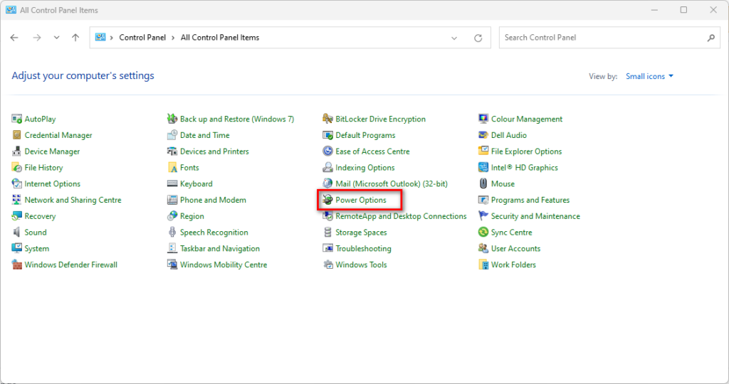This screenshot has width=729, height=384.
Task: Open the Windows Mobility Centre link
Action: pyautogui.click(x=224, y=265)
